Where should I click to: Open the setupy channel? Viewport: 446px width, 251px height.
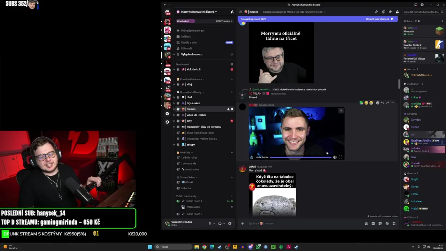coord(204,145)
